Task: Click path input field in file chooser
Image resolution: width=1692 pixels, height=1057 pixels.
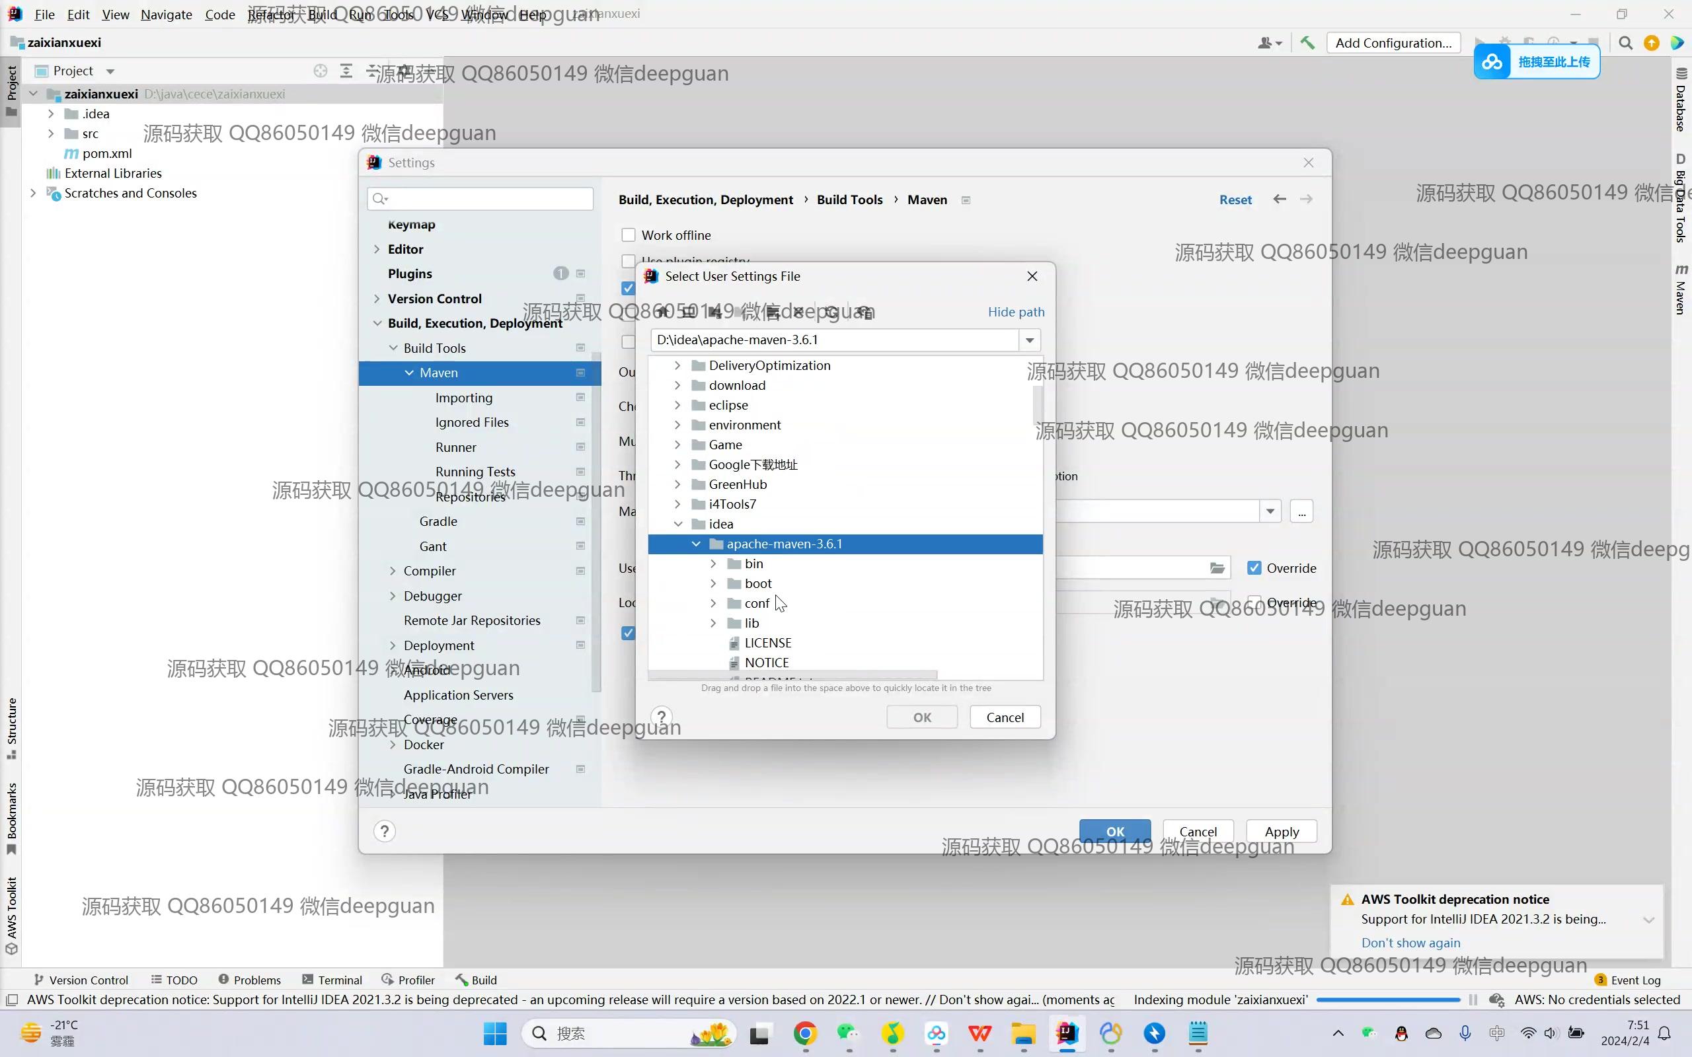Action: coord(835,340)
